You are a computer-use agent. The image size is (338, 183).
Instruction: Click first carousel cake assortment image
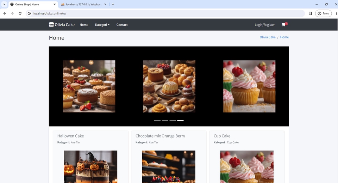[89, 86]
